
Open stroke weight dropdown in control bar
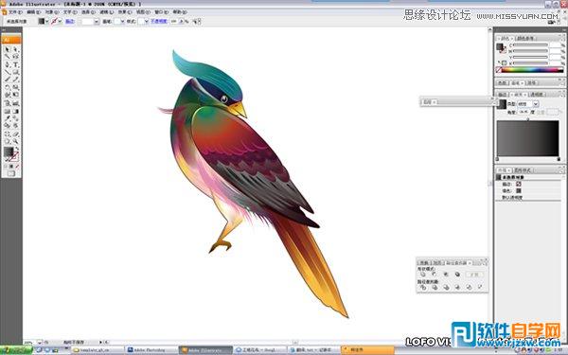coord(97,22)
